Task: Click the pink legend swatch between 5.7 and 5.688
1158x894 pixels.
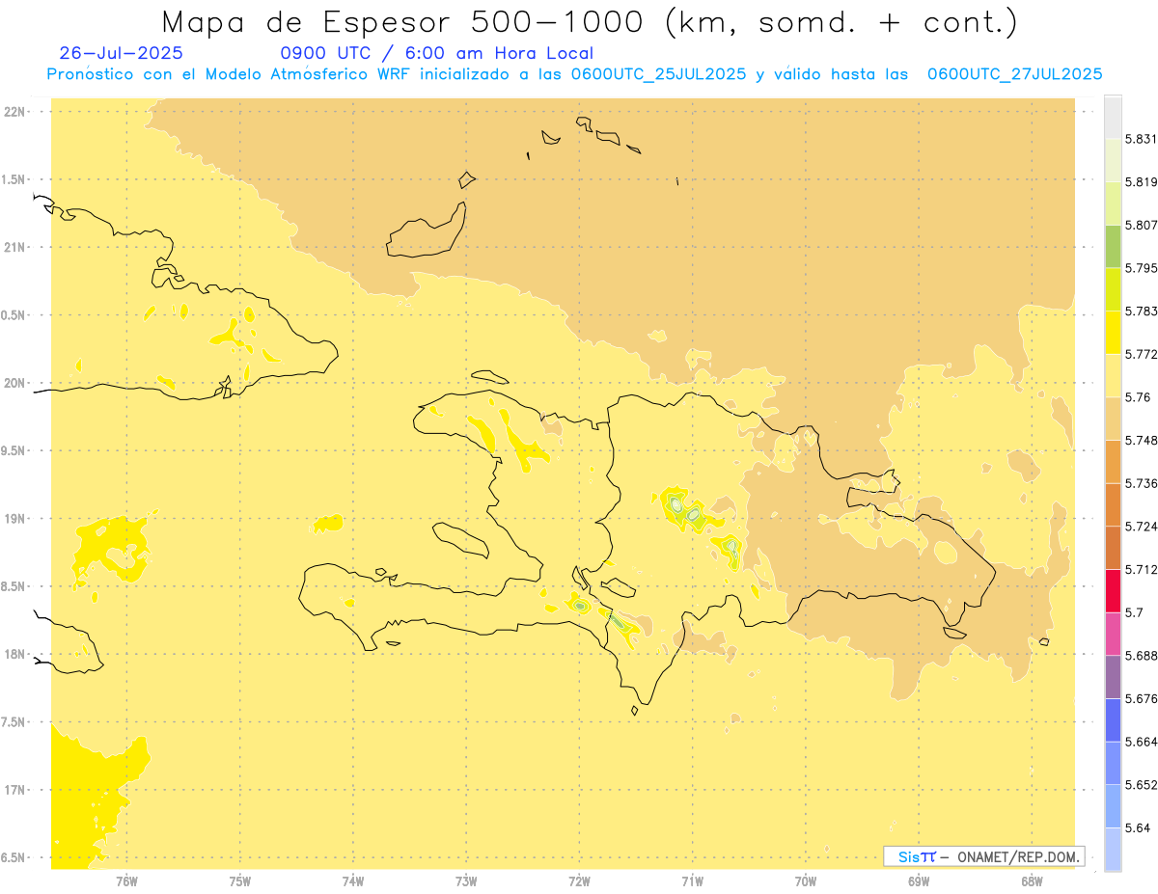Action: [x=1113, y=634]
